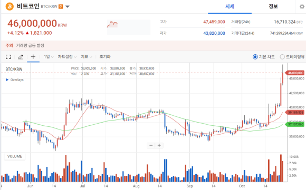Open the coin pair selector dropdown arrow

point(68,7)
